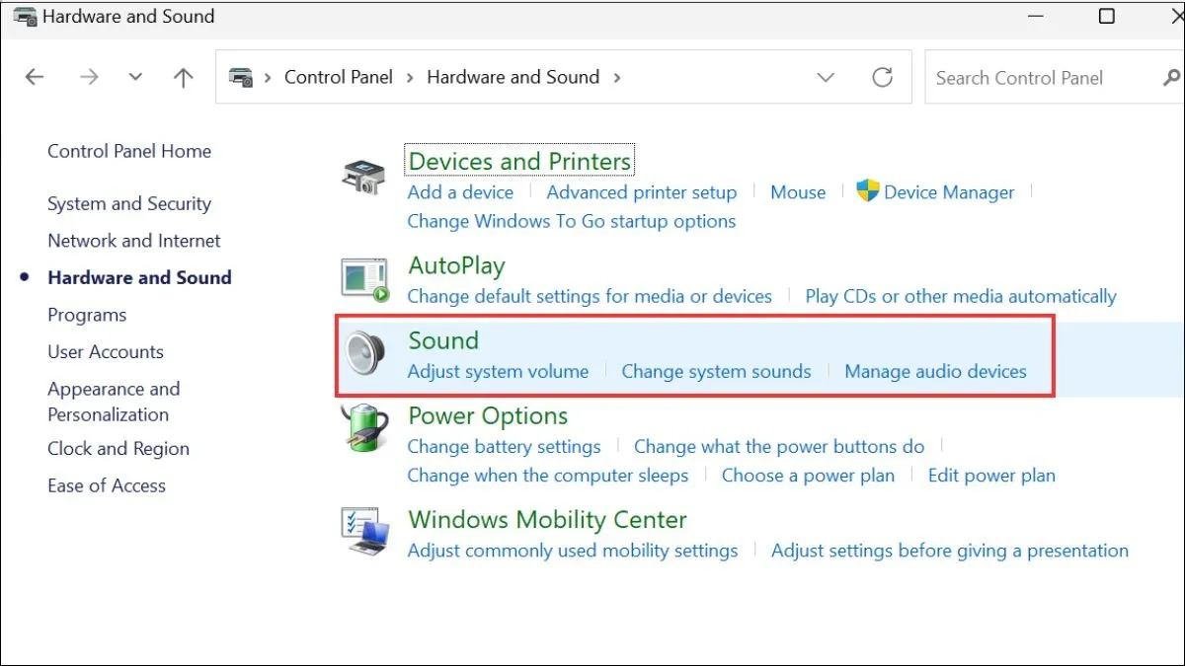
Task: Switch to Network and Internet category
Action: pos(134,241)
